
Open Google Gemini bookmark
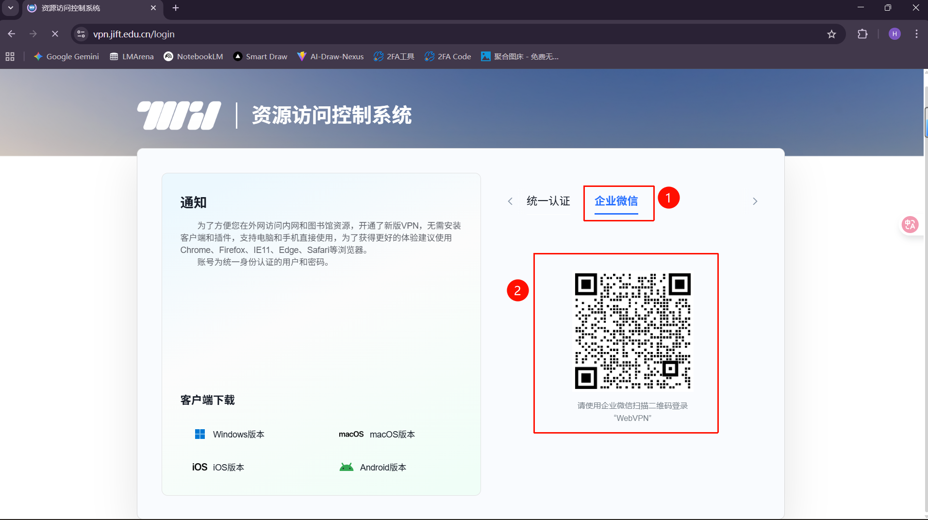click(66, 56)
